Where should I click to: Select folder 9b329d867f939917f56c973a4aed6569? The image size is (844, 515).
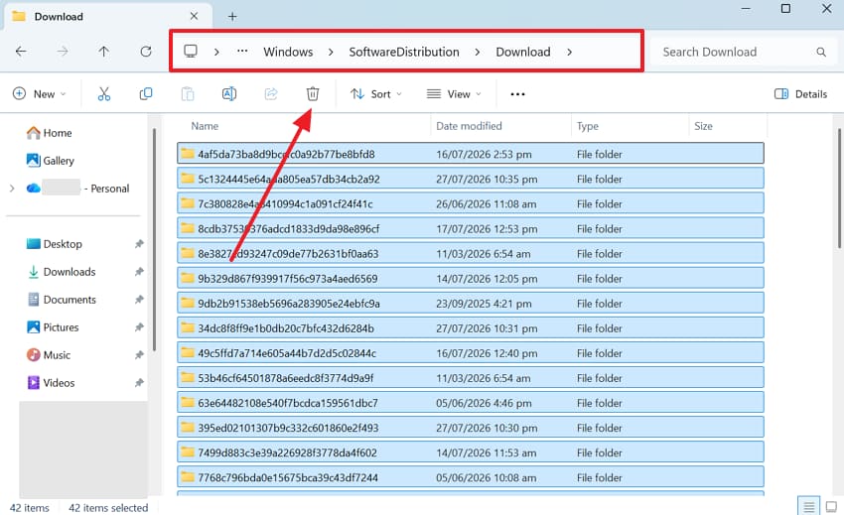tap(471, 279)
